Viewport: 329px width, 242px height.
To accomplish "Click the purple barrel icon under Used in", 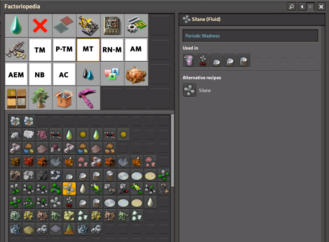I will click(x=189, y=61).
